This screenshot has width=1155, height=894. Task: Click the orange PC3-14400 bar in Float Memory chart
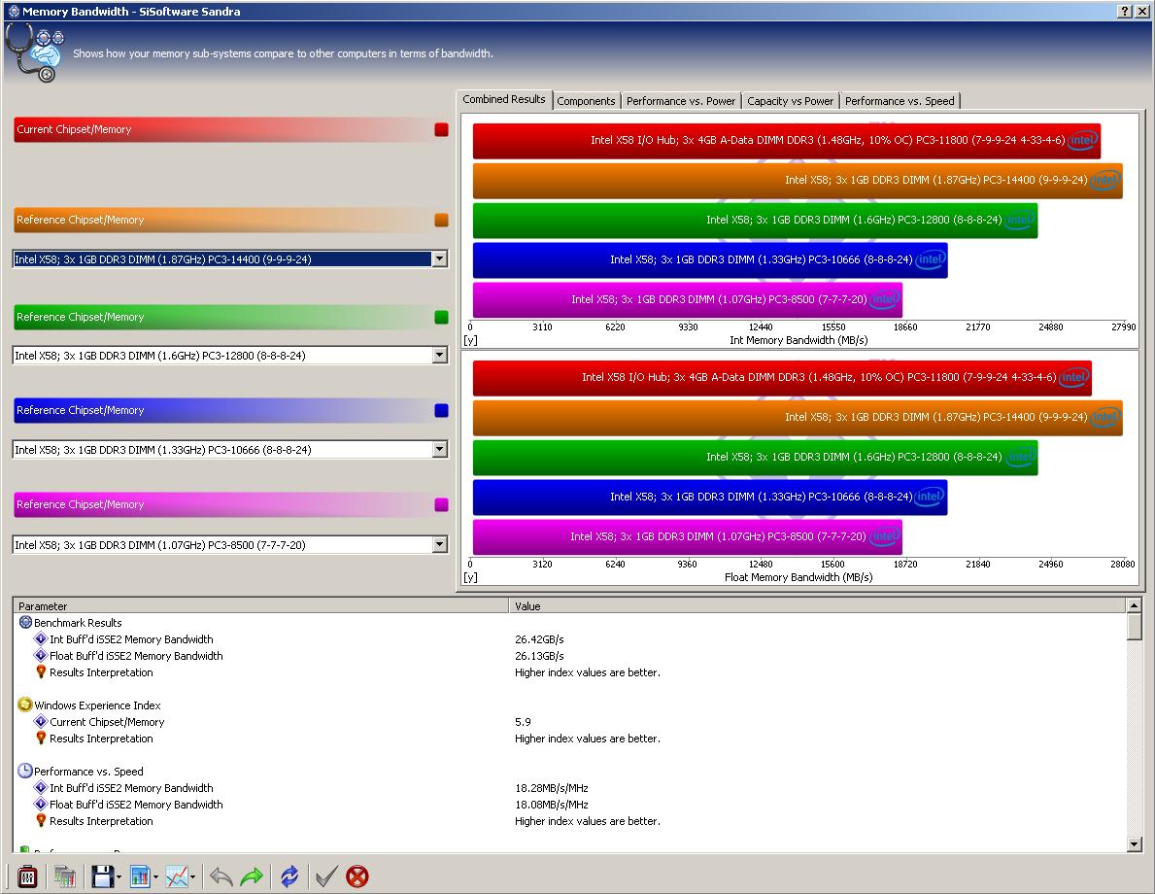[x=798, y=418]
